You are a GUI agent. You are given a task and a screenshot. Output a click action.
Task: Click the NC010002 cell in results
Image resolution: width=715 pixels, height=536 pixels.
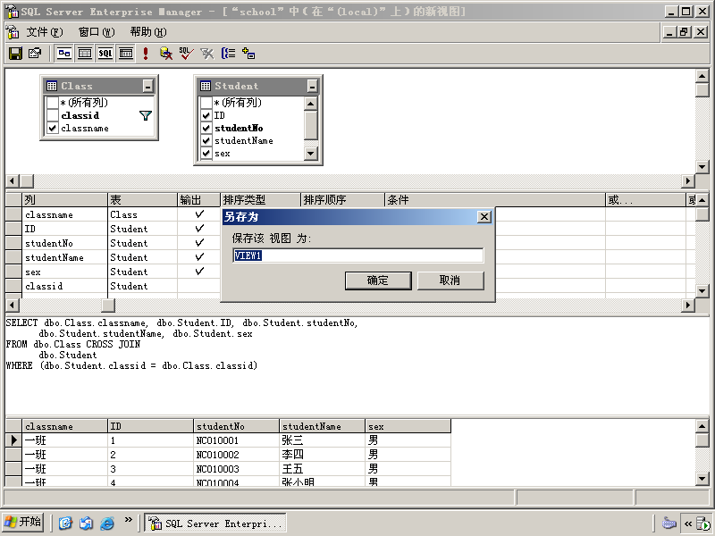click(x=236, y=455)
